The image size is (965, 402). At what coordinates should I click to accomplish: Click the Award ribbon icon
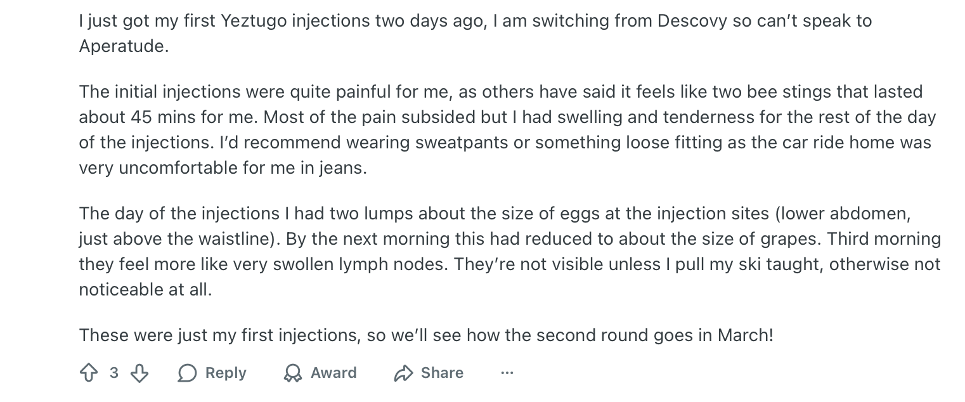point(292,373)
